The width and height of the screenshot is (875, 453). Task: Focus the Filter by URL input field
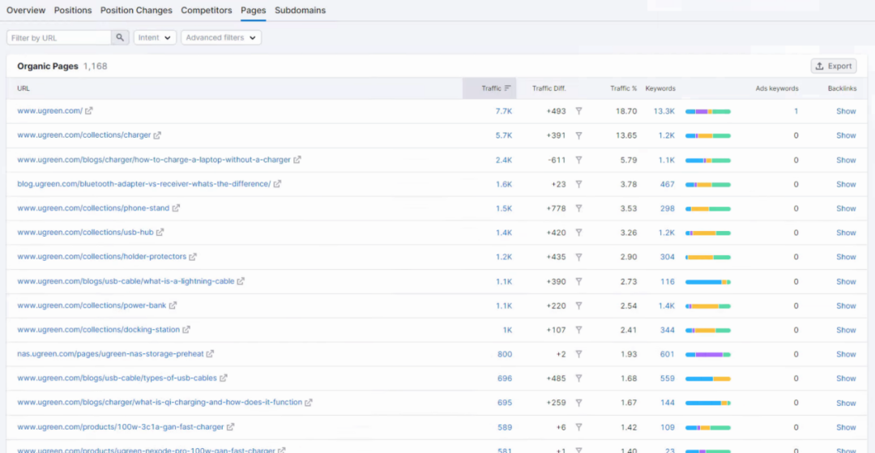tap(59, 38)
